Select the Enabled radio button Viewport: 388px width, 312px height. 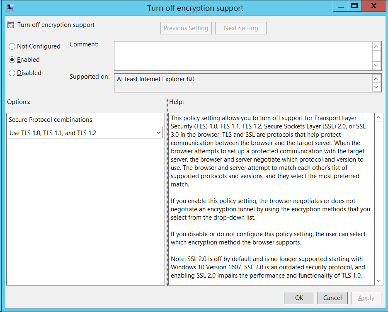point(12,60)
